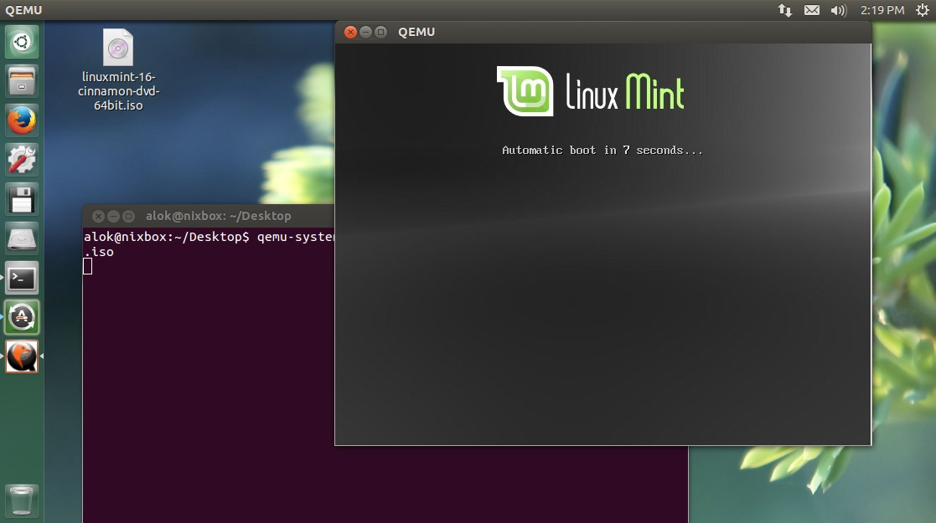Open System Settings wrench icon
936x523 pixels.
tap(22, 160)
